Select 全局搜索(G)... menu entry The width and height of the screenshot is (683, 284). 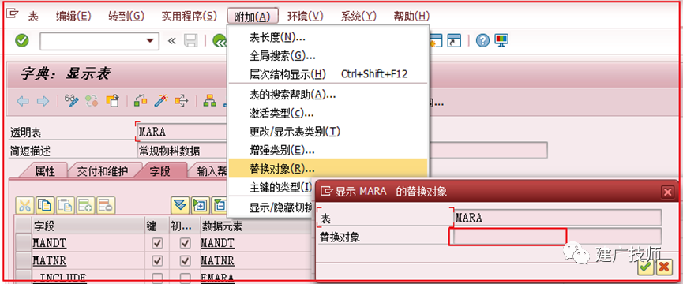(x=328, y=56)
